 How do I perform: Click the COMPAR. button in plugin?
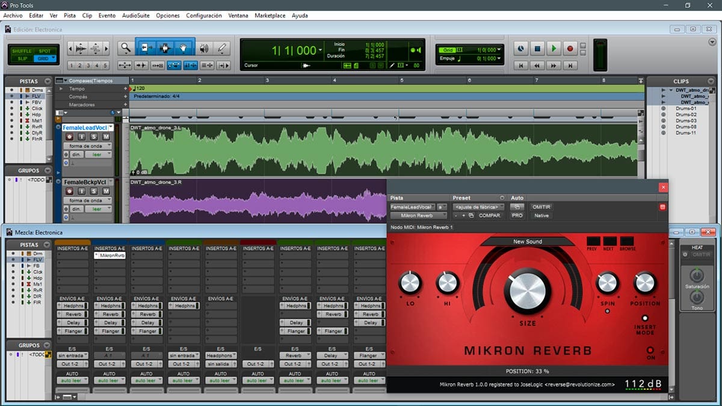tap(490, 215)
